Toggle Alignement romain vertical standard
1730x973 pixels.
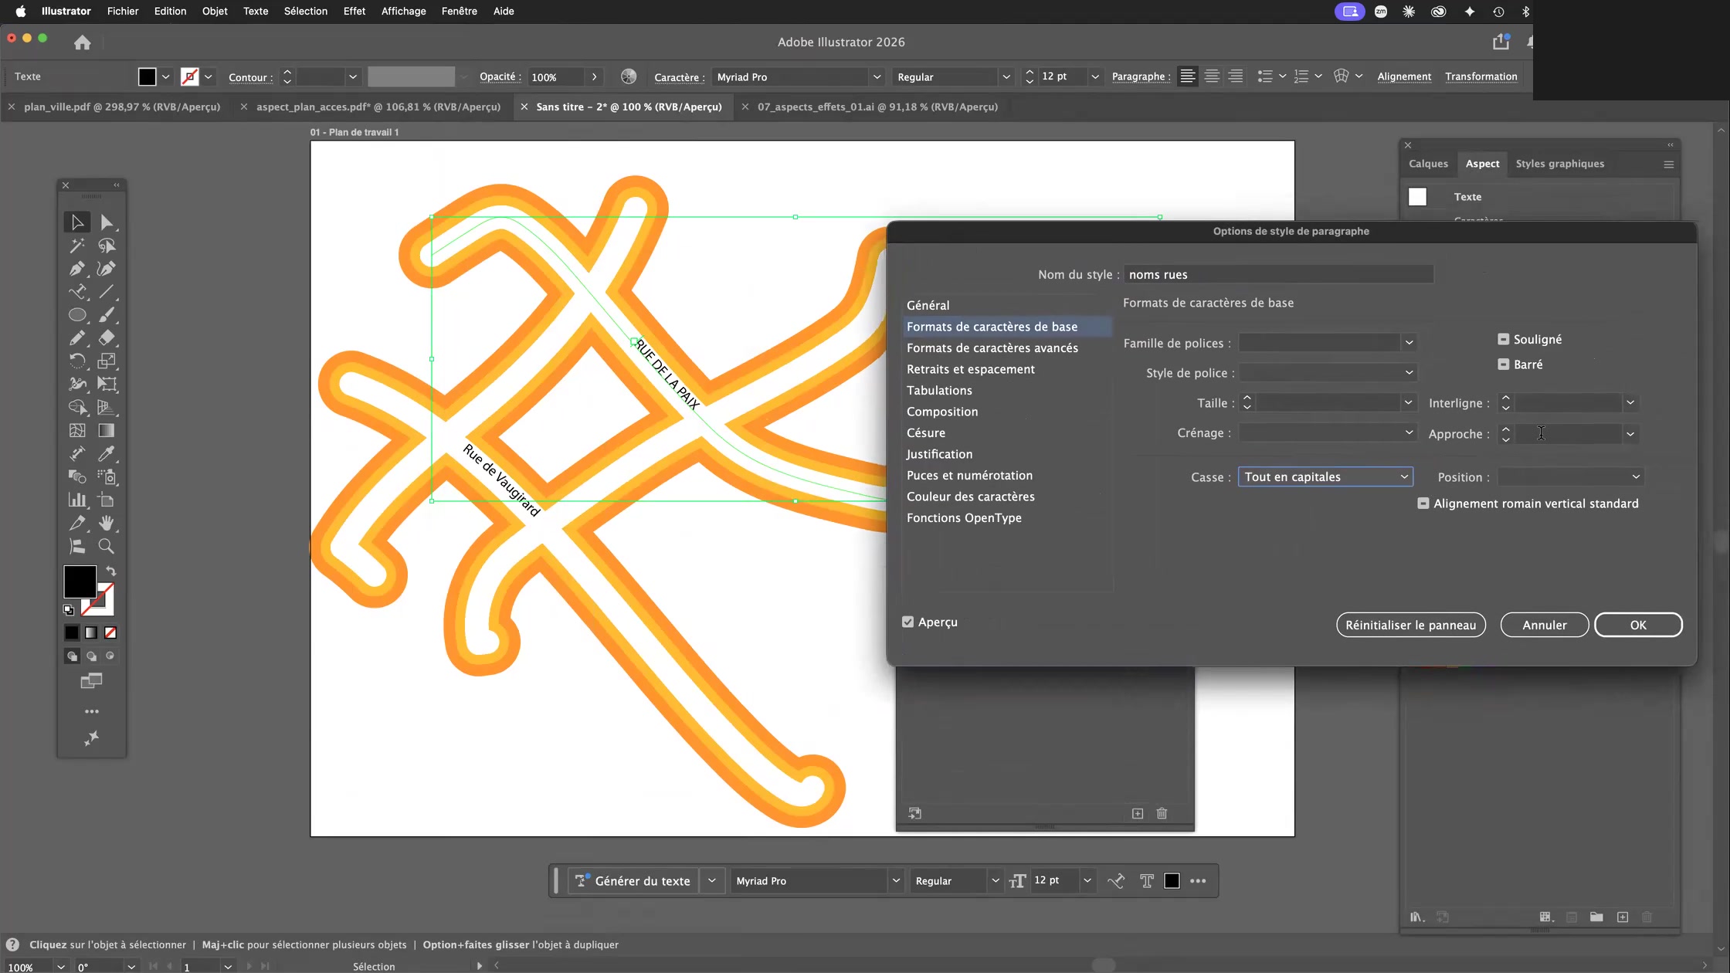coord(1423,503)
